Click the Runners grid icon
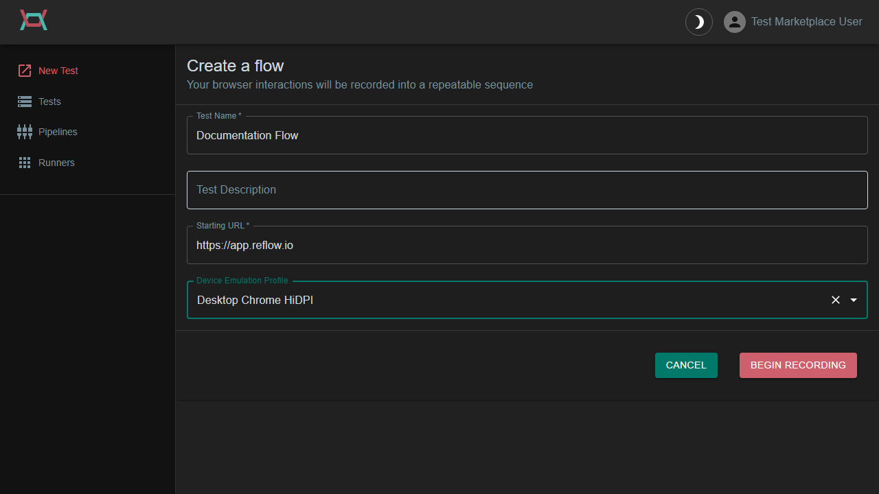Image resolution: width=879 pixels, height=494 pixels. click(25, 163)
